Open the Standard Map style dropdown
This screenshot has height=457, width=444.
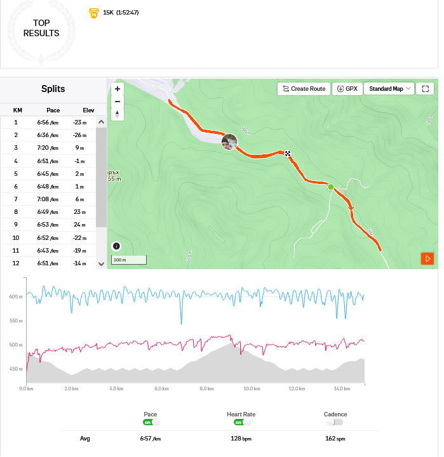click(x=389, y=89)
